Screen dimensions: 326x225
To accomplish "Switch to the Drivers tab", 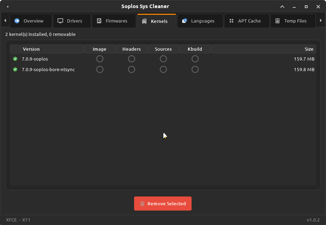I will pos(72,21).
